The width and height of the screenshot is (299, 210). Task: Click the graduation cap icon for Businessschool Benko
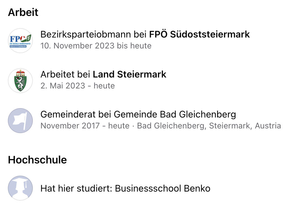point(20,188)
